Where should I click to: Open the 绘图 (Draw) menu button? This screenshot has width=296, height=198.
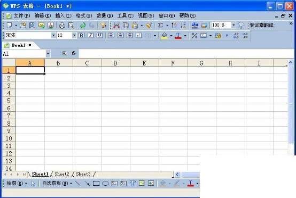17,183
